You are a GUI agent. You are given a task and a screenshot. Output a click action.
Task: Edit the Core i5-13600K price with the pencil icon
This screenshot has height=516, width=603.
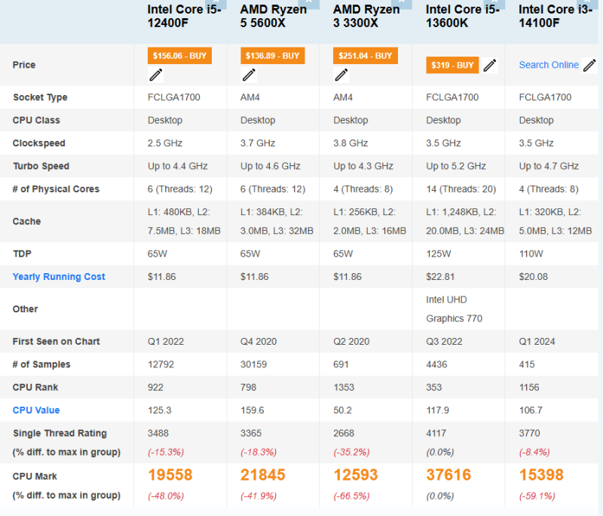490,66
